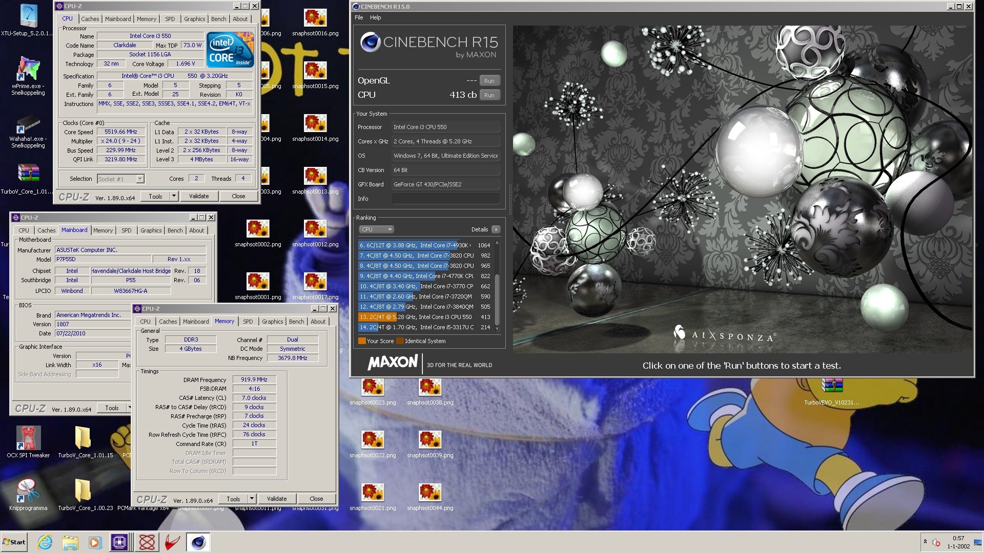Click Tools button in Mainboard CPU-Z window
The width and height of the screenshot is (984, 553).
(x=112, y=408)
